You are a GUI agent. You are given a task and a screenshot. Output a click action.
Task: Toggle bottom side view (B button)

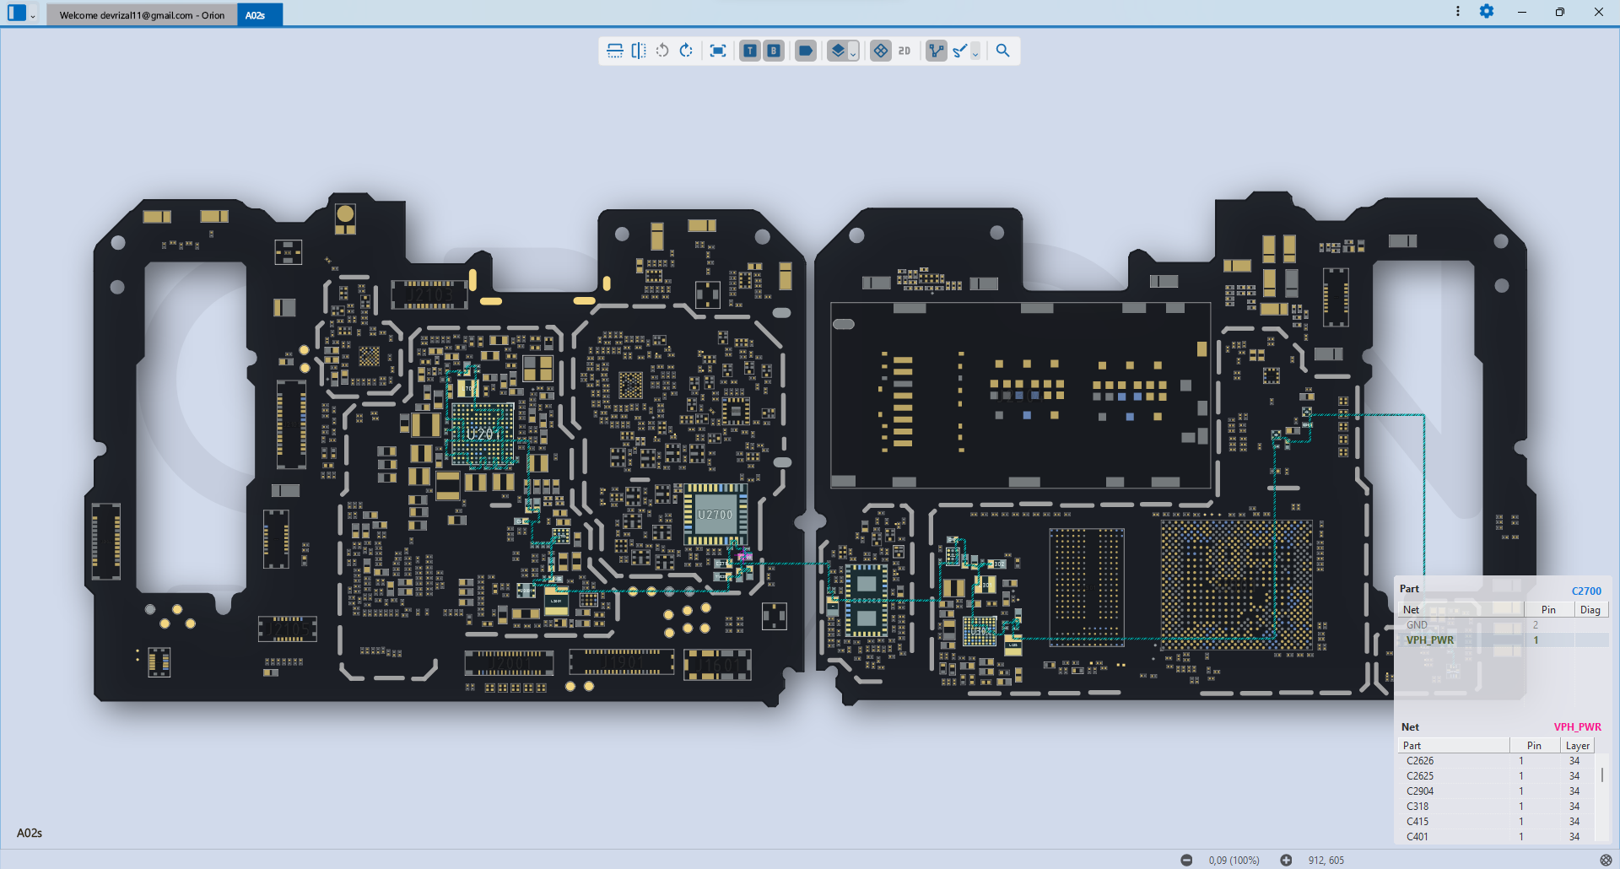[x=773, y=51]
